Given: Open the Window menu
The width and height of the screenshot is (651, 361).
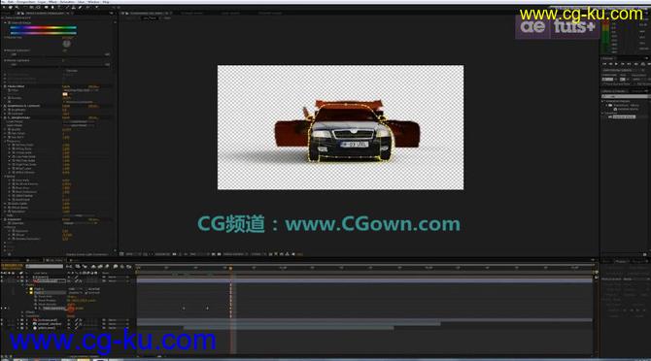Looking at the screenshot, I should [x=93, y=2].
